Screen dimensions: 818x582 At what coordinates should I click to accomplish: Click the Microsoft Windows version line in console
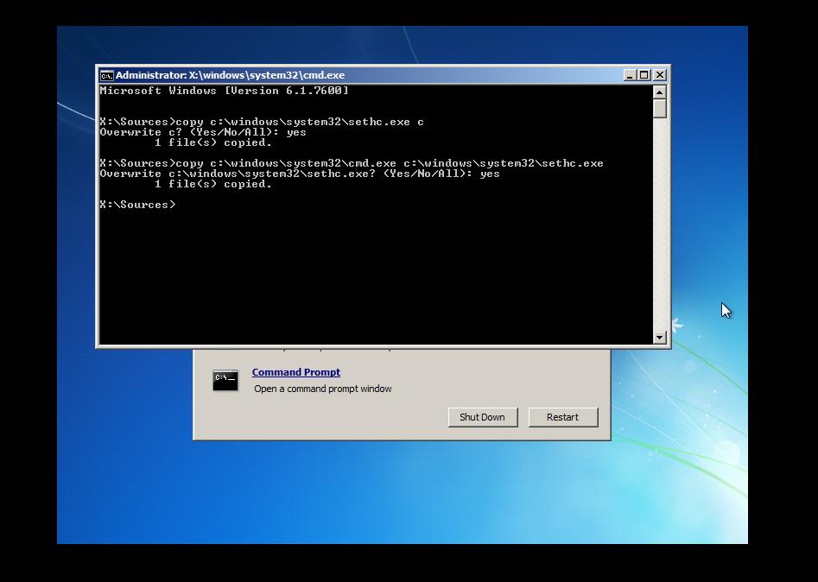click(x=224, y=91)
